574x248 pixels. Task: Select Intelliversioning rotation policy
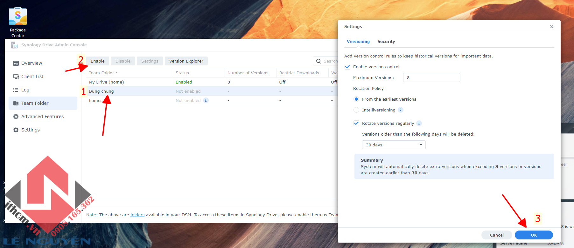(x=356, y=110)
